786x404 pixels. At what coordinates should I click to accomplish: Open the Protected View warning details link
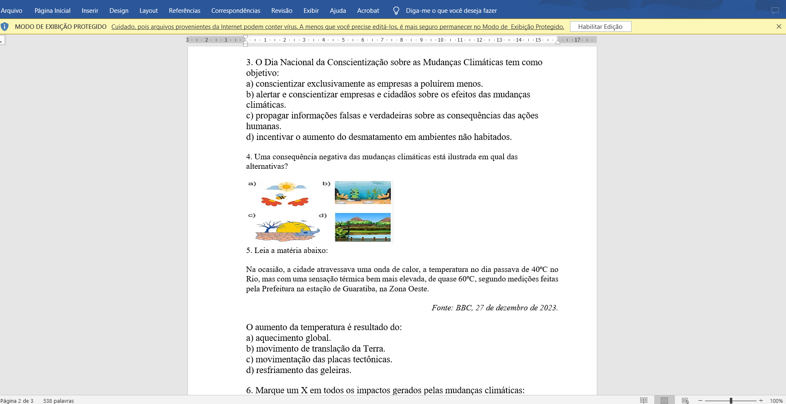click(337, 27)
